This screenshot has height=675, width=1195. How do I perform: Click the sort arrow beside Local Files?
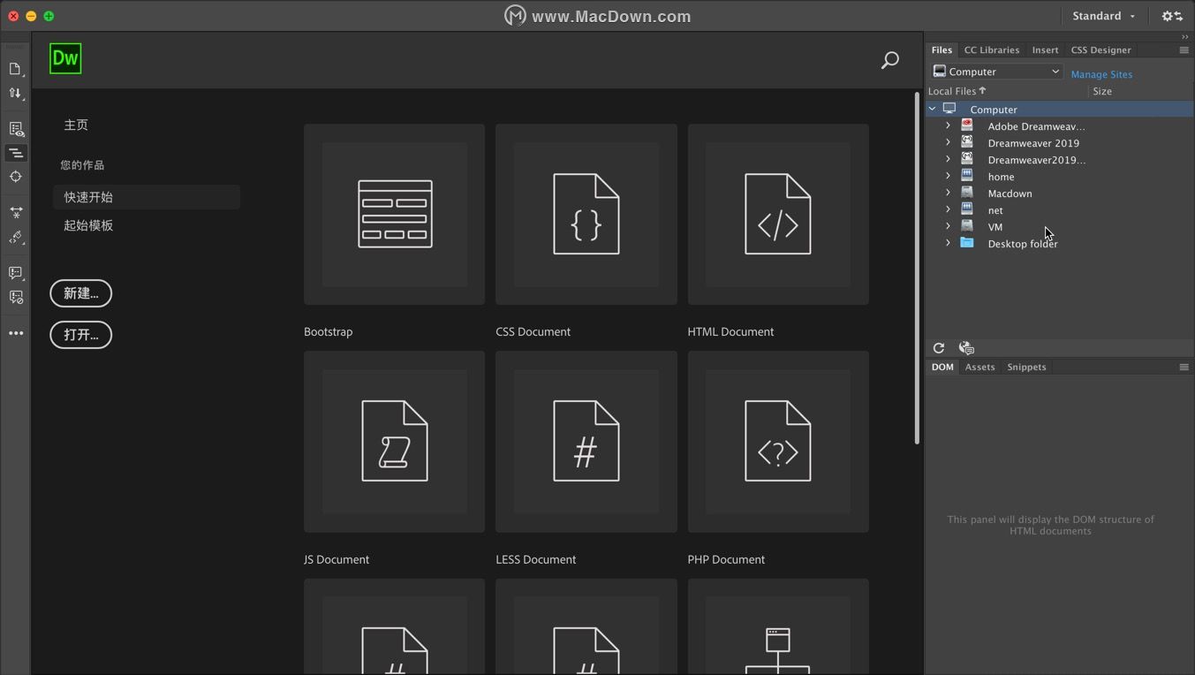pos(982,91)
